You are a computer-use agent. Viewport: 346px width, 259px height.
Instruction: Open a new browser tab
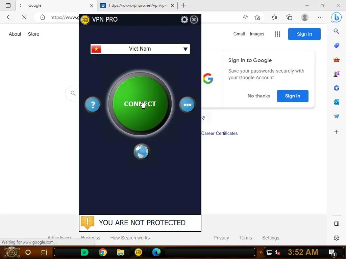183,5
